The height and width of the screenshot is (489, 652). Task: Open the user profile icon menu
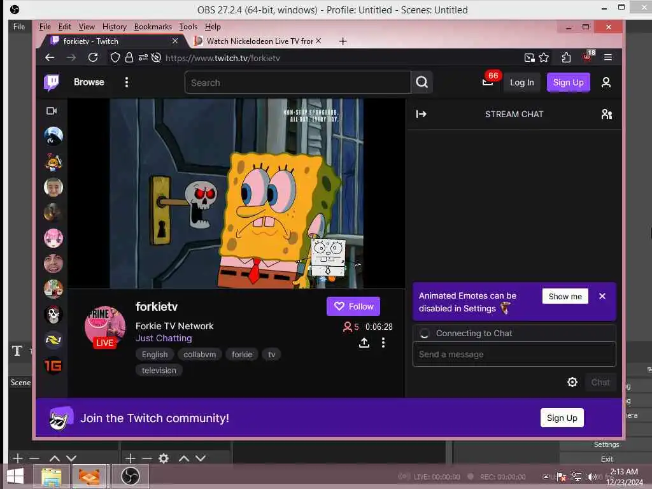[606, 82]
